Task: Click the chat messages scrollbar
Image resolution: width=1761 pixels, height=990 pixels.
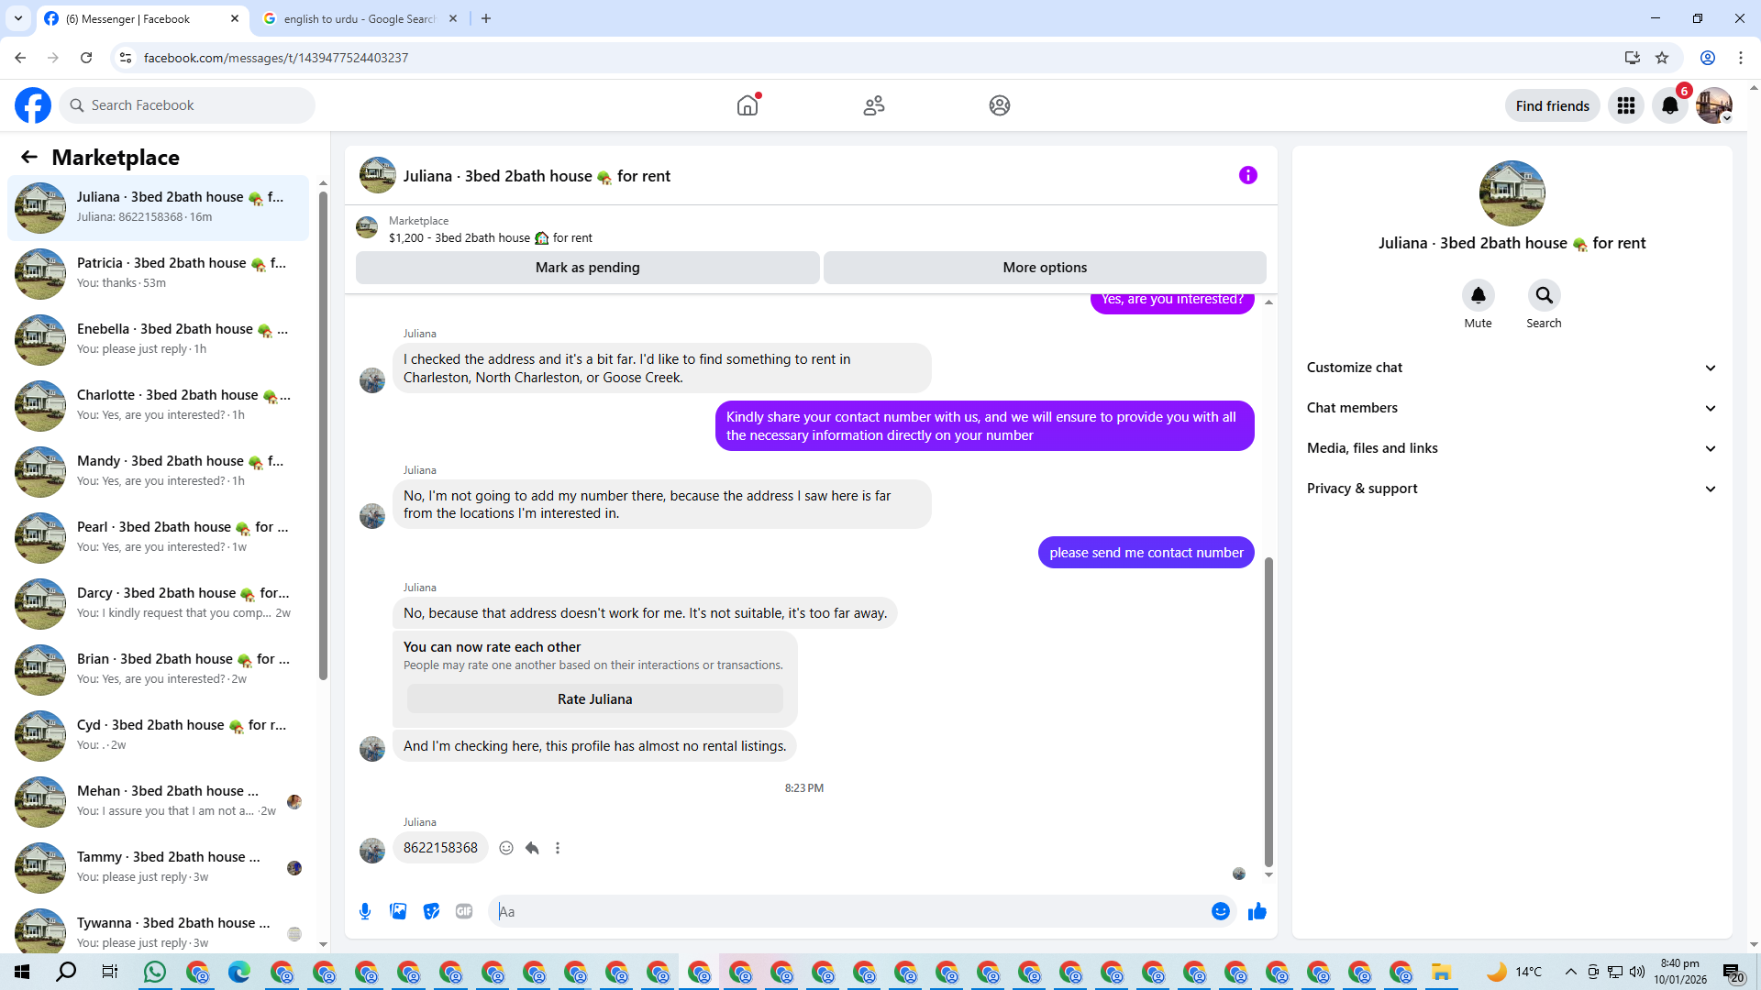Action: click(1268, 710)
